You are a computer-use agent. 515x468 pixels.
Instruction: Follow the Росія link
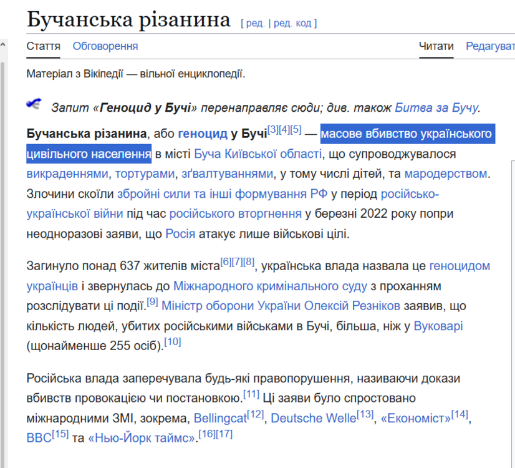(180, 233)
